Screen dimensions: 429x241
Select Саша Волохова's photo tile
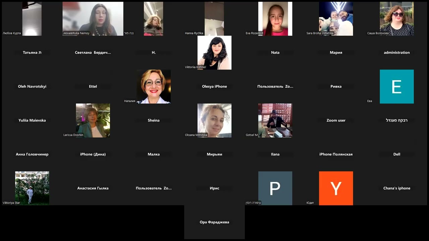coord(396,19)
